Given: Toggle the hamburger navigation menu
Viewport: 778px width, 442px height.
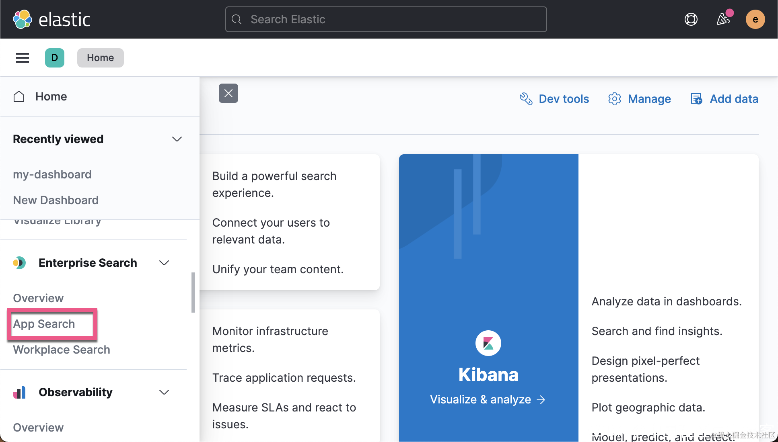Looking at the screenshot, I should tap(23, 58).
